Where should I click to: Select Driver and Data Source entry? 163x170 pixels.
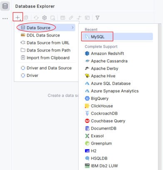[x=46, y=68]
